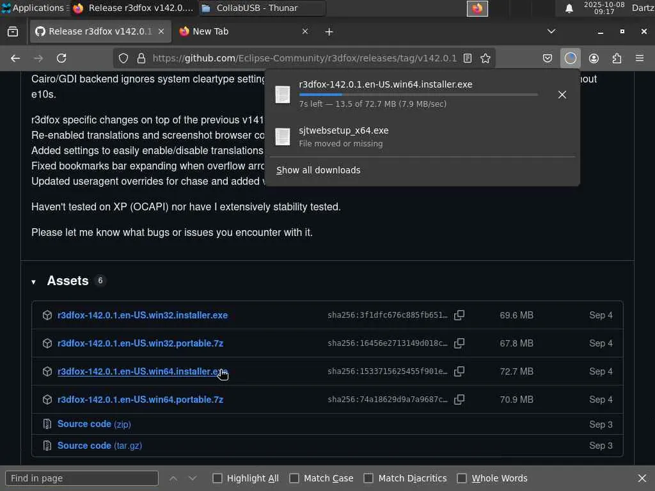The height and width of the screenshot is (491, 655).
Task: Reload the current page
Action: tap(61, 58)
